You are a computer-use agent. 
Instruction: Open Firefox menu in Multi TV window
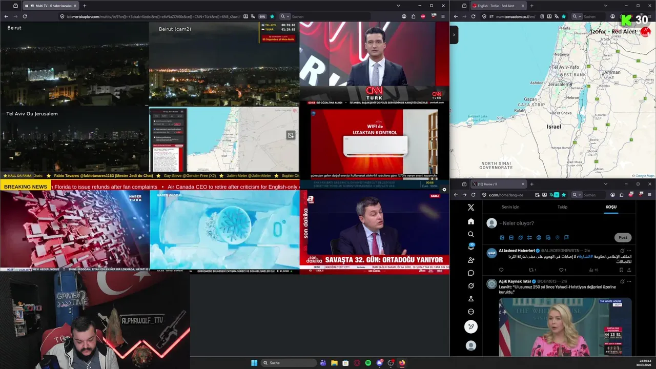pos(443,16)
